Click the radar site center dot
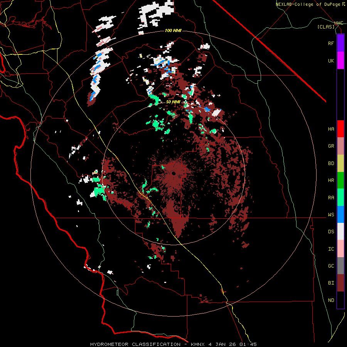The image size is (347, 347). (174, 173)
